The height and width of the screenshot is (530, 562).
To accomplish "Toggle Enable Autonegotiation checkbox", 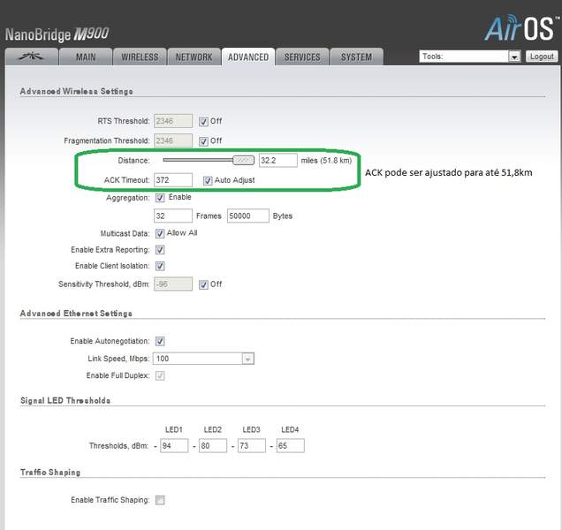I will point(160,341).
